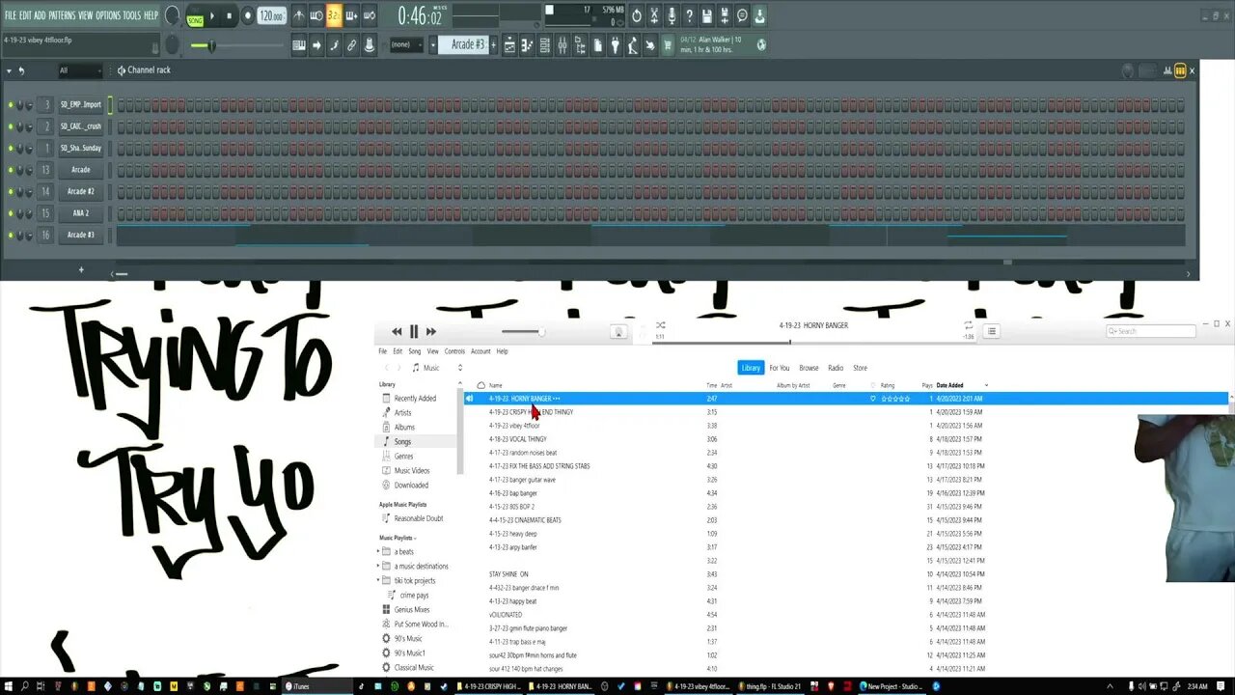This screenshot has width=1235, height=695.
Task: Mute the Arcade #3 channel
Action: 11,235
